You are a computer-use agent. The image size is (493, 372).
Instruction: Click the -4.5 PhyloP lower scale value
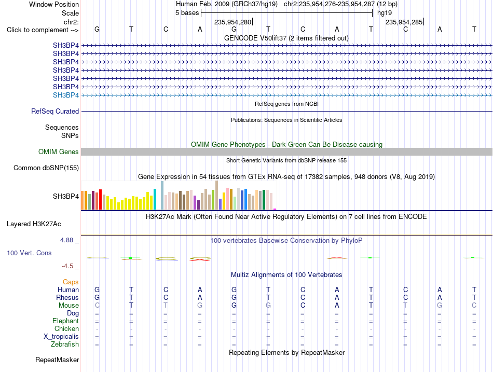coord(67,266)
